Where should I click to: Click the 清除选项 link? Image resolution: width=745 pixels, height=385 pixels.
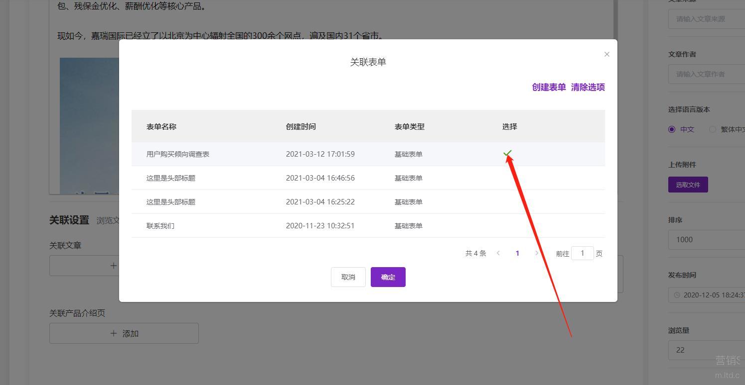coord(588,87)
